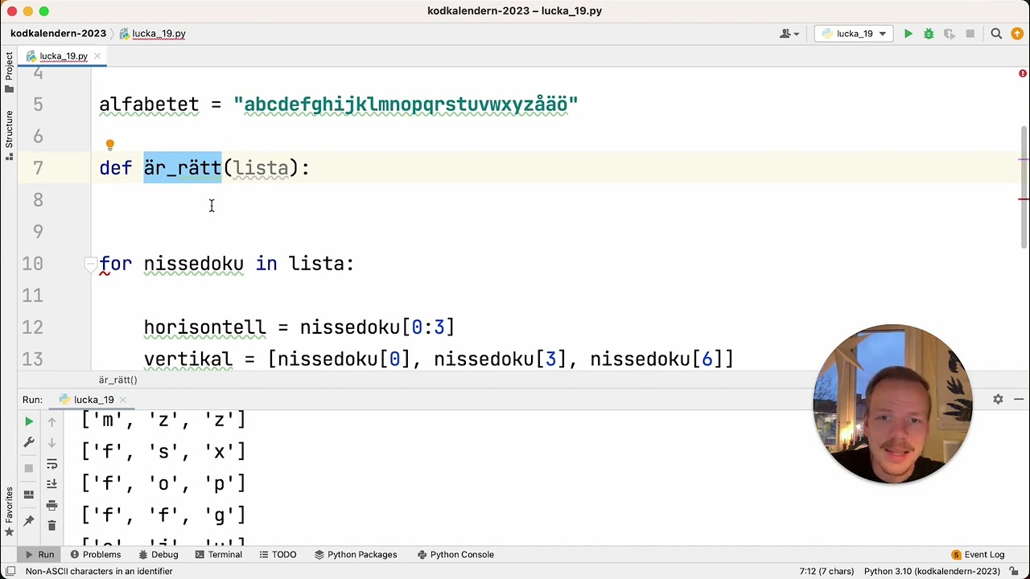Screen dimensions: 1030x579
Task: Toggle scroll to end of console output
Action: [51, 484]
